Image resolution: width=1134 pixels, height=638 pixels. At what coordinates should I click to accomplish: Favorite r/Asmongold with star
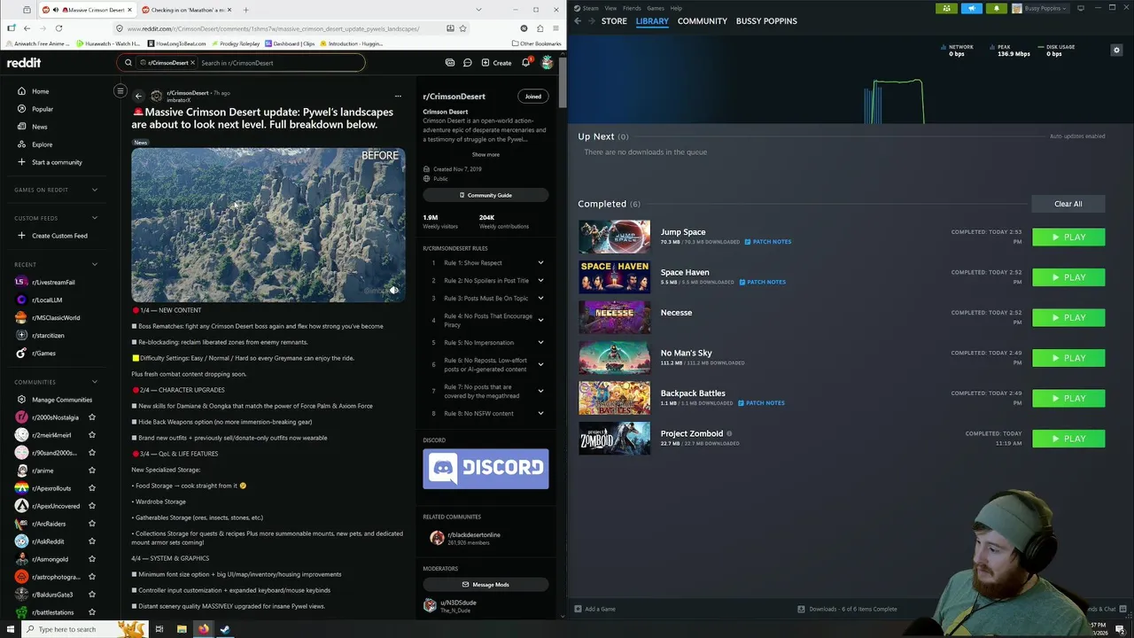coord(92,559)
